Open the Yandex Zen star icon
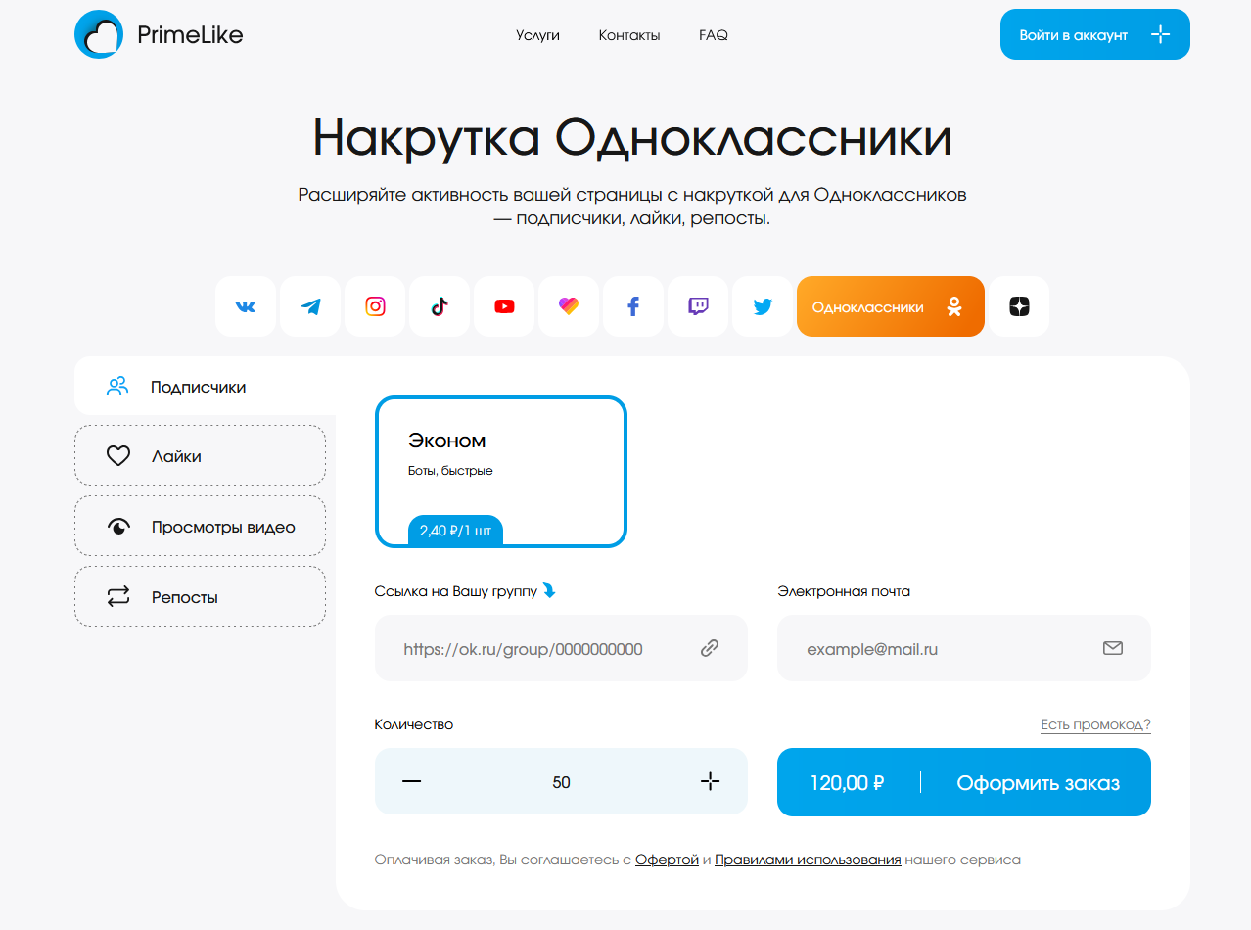 pos(1019,306)
